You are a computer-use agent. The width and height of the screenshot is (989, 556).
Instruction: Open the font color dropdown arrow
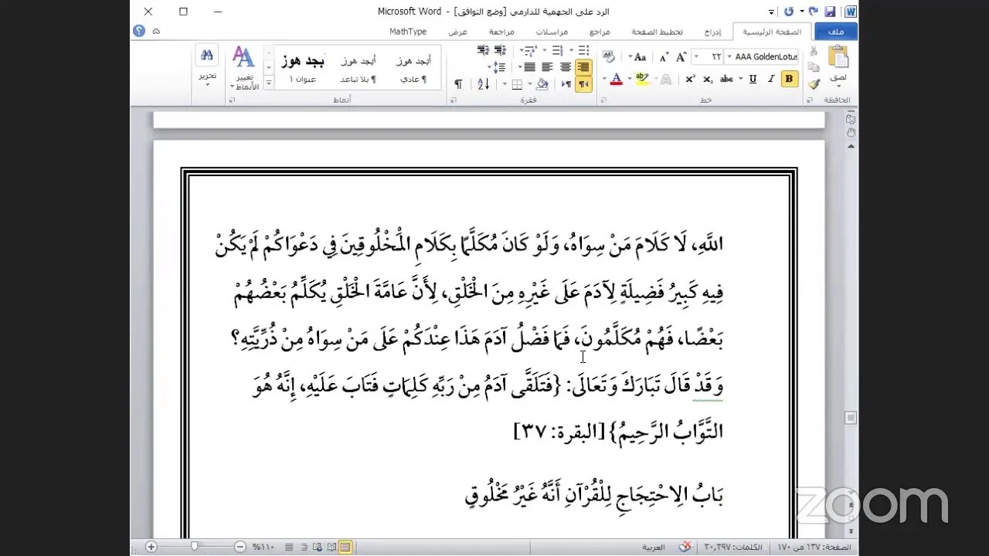[x=604, y=79]
